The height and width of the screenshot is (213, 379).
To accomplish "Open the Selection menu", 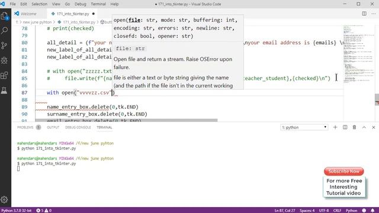I will 39,4.
